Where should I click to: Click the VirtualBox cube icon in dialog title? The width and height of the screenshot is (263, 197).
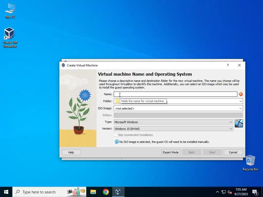point(63,65)
